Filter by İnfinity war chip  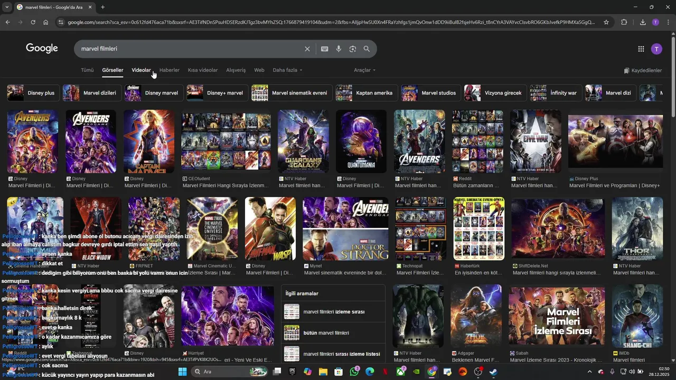tap(556, 93)
